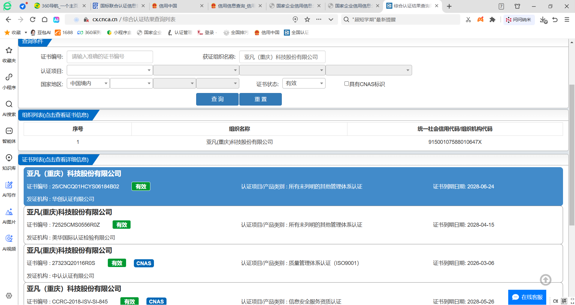Open the AI图片 sidebar tool
Screen dimensions: 575x305
point(9,215)
